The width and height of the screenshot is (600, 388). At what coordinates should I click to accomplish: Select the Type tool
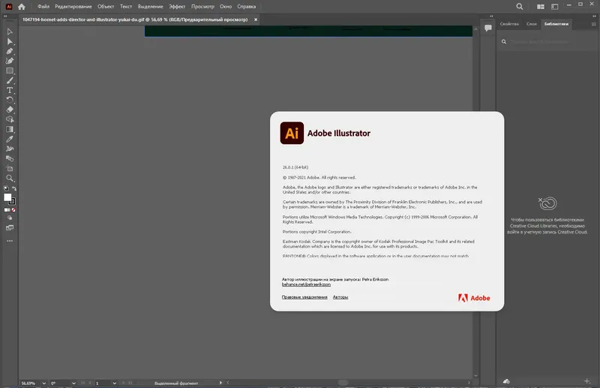tap(10, 90)
